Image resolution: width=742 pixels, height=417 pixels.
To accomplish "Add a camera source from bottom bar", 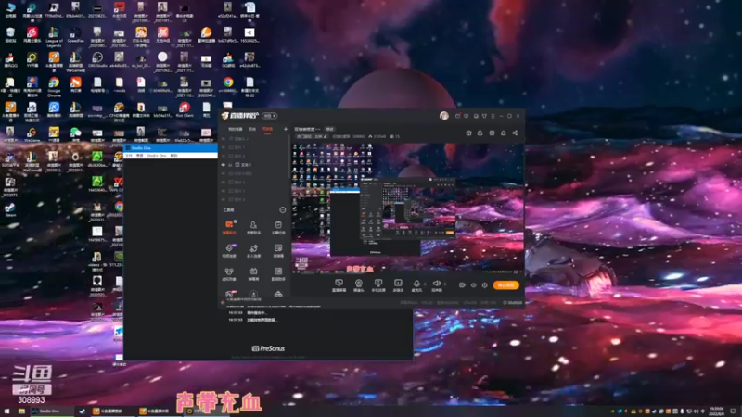I will click(359, 285).
